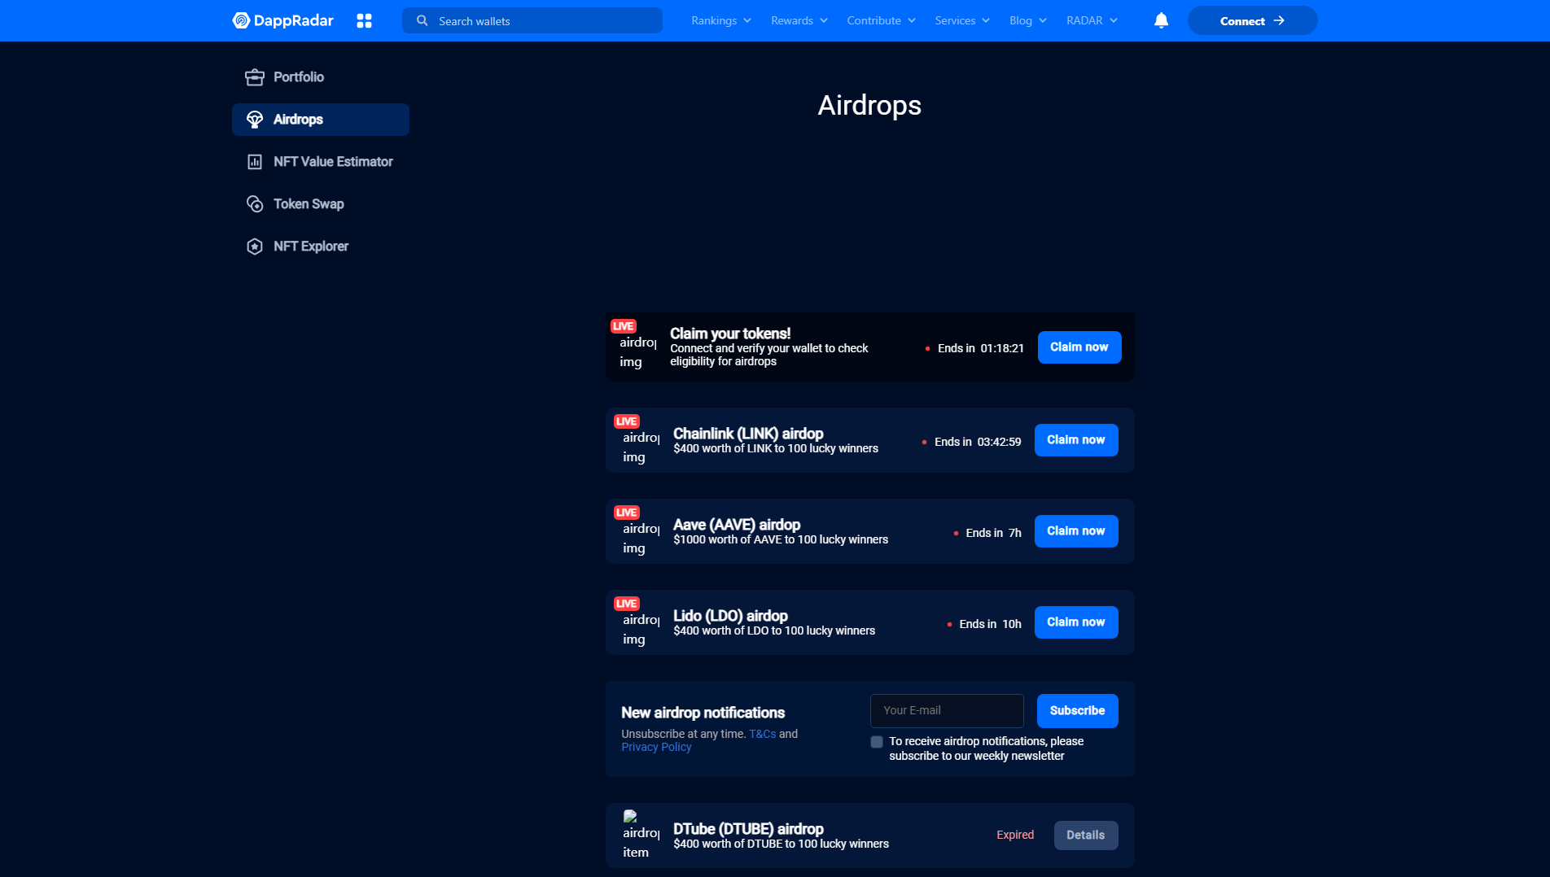Click the Ends in 03:42:59 countdown

coord(978,442)
